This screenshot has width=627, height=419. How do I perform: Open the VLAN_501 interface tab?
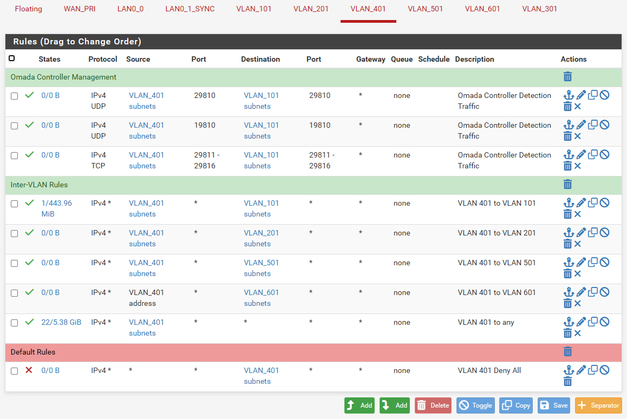point(425,9)
